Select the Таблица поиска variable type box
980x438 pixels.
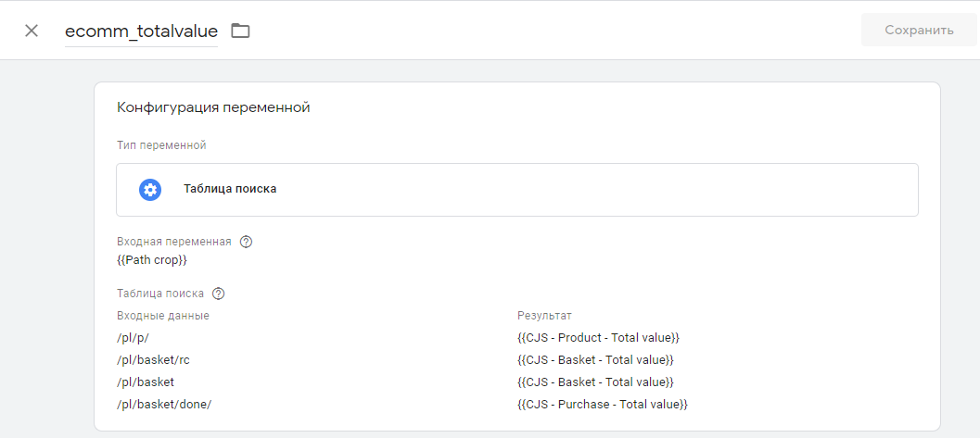(516, 190)
